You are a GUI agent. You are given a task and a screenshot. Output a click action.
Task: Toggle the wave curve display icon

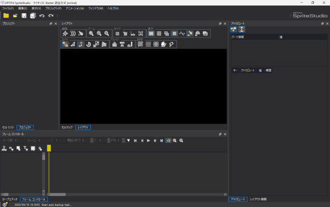[182, 33]
